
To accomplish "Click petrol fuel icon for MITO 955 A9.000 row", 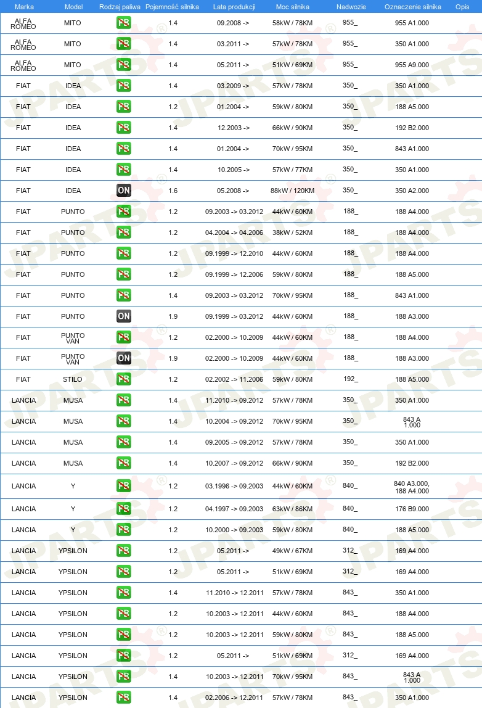I will click(x=124, y=65).
